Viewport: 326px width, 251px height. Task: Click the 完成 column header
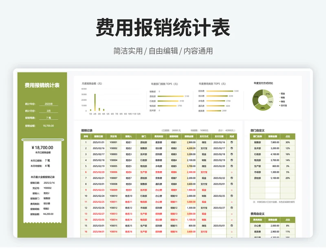(231, 137)
